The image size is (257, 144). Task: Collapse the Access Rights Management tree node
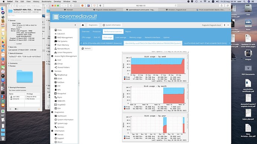point(52,56)
